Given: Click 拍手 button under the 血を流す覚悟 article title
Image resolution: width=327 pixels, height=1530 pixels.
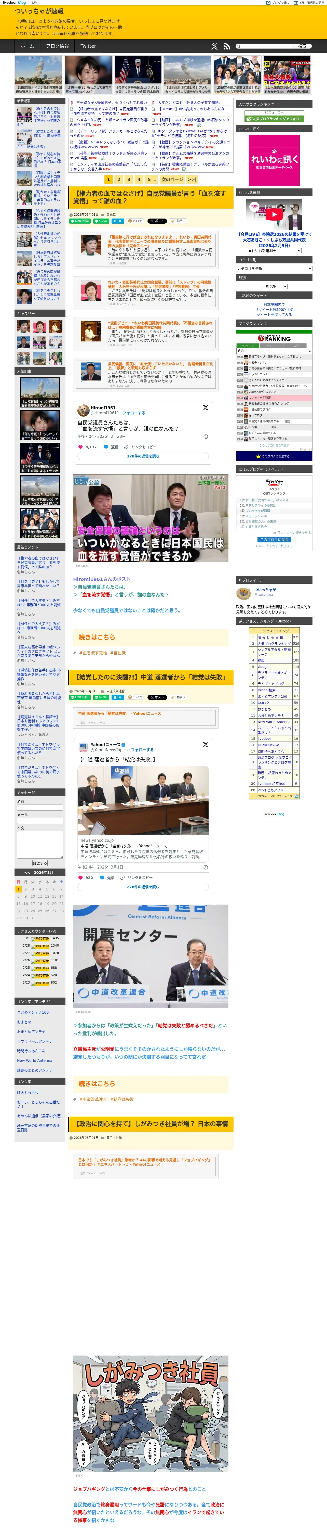Looking at the screenshot, I should tap(179, 221).
